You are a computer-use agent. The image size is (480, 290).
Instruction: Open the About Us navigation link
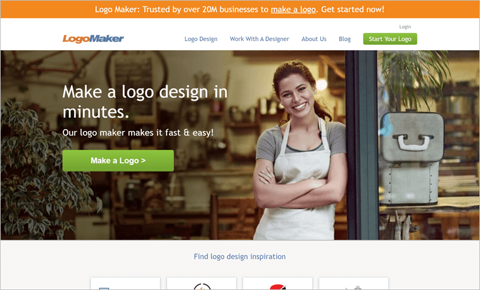point(313,39)
